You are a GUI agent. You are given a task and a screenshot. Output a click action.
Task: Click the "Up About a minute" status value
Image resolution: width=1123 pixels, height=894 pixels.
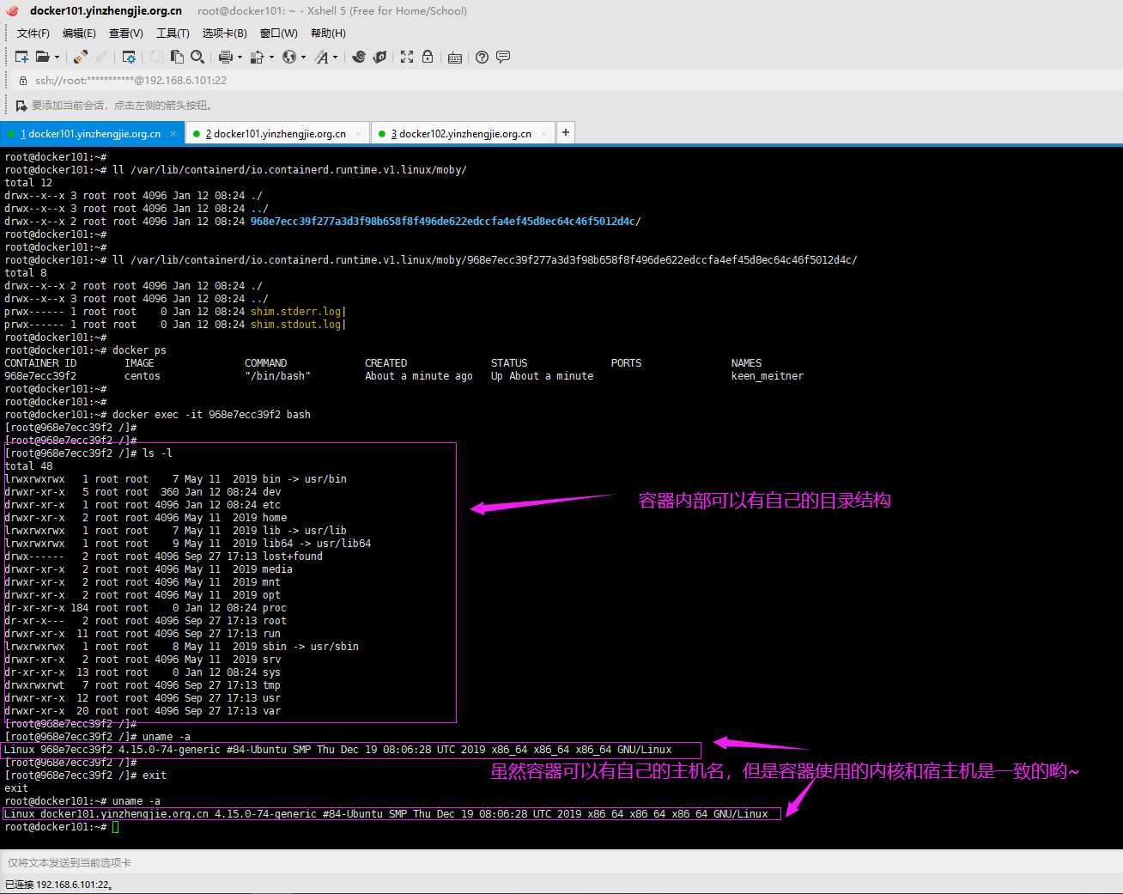click(x=543, y=376)
